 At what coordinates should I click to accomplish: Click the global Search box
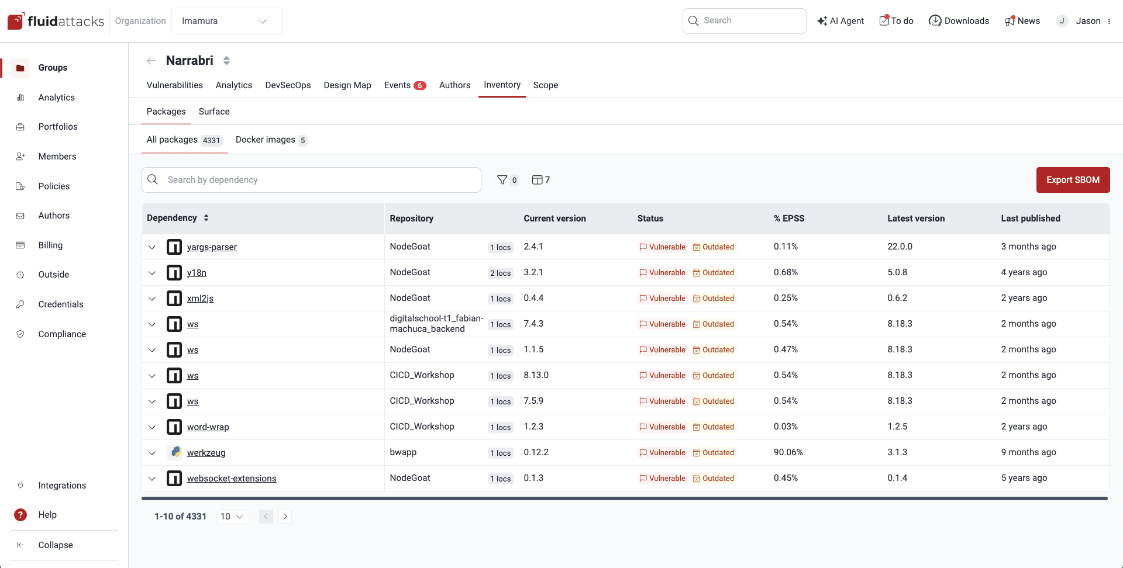click(x=744, y=21)
